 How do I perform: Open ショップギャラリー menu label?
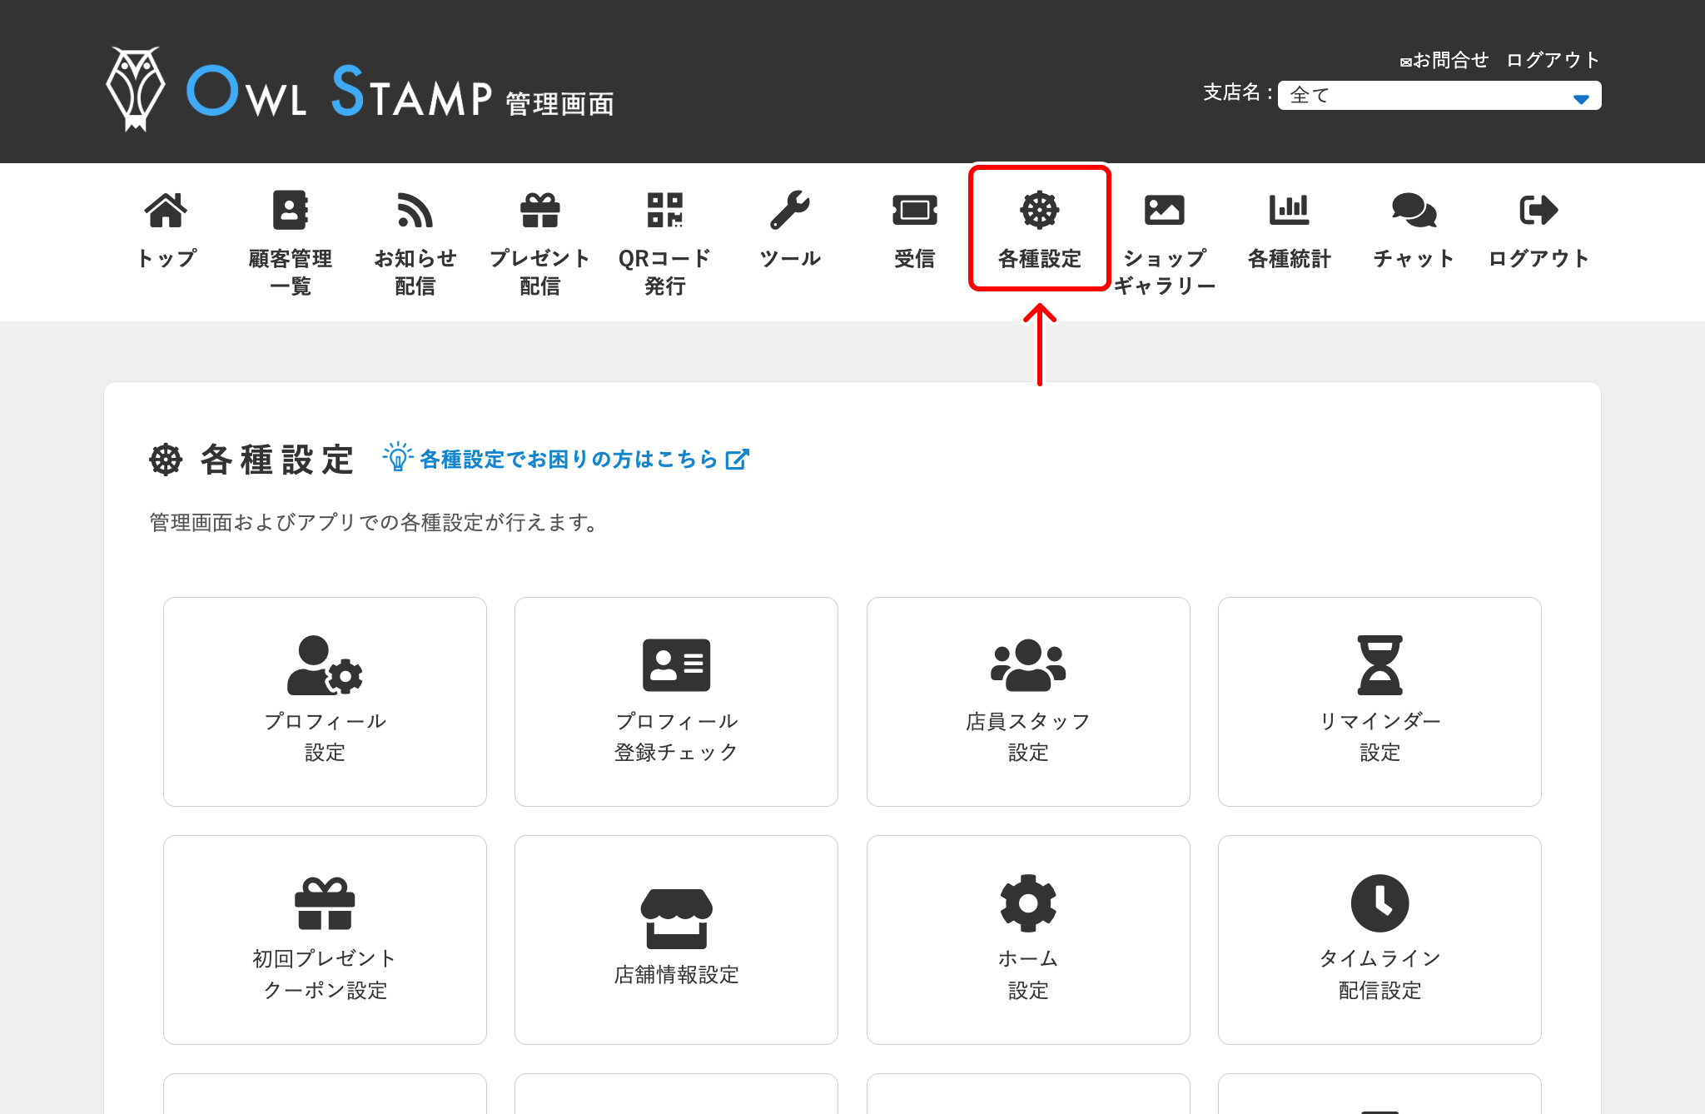[1165, 272]
